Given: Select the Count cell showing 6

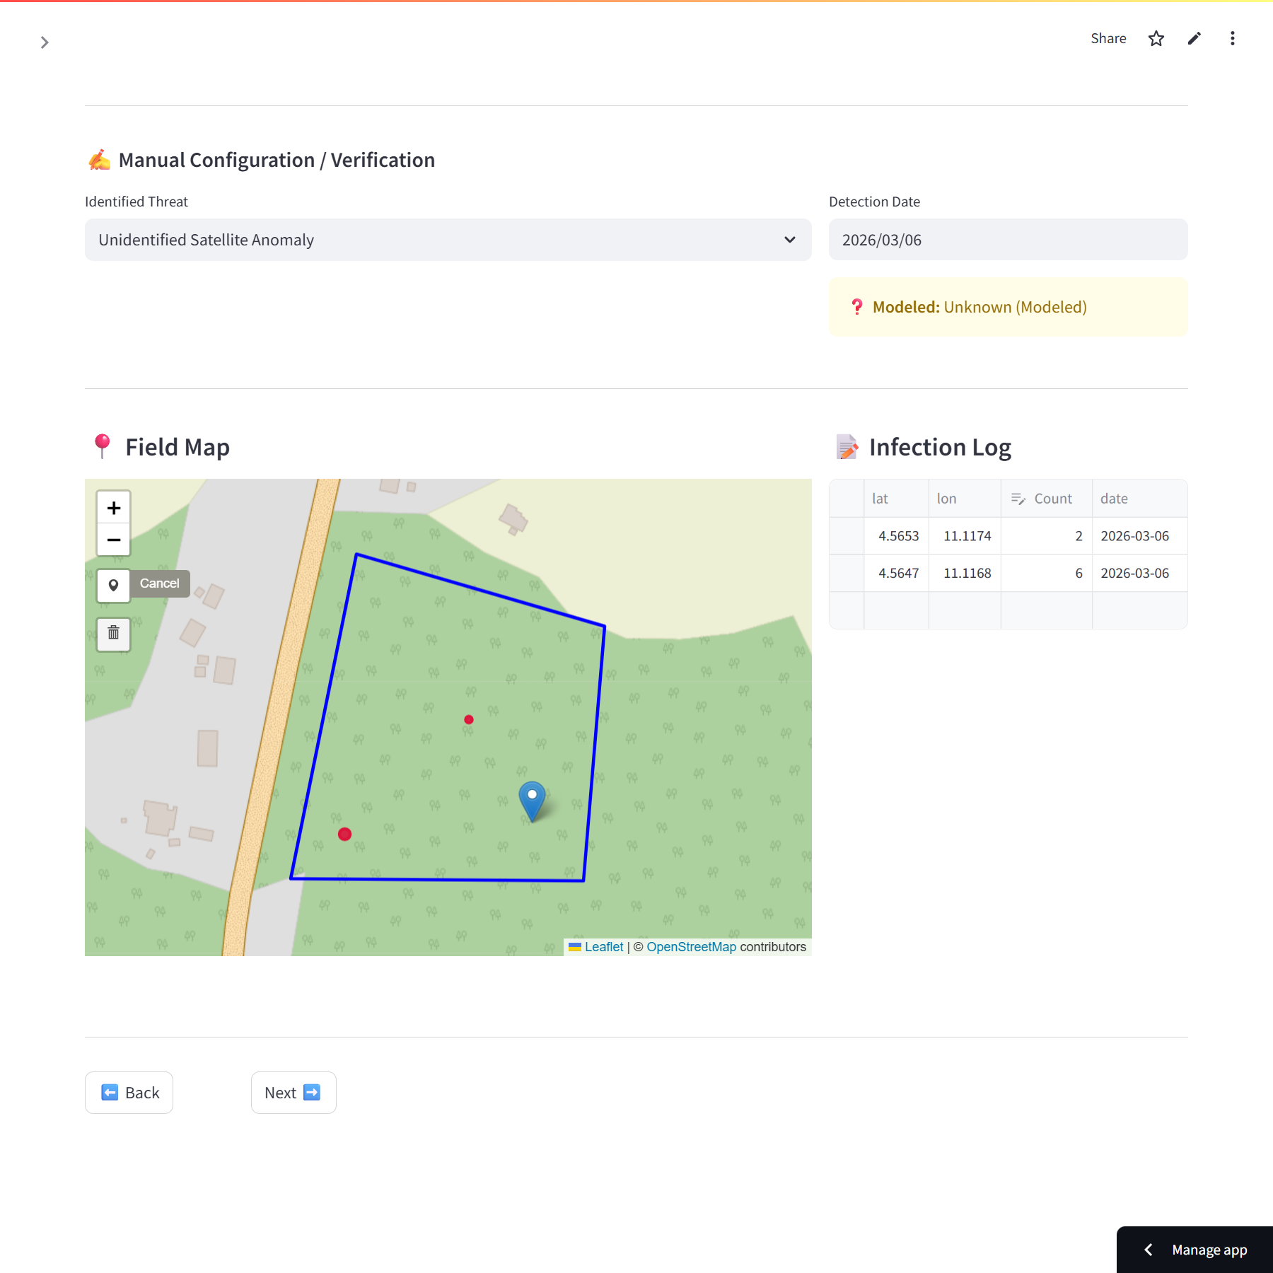Looking at the screenshot, I should coord(1046,574).
